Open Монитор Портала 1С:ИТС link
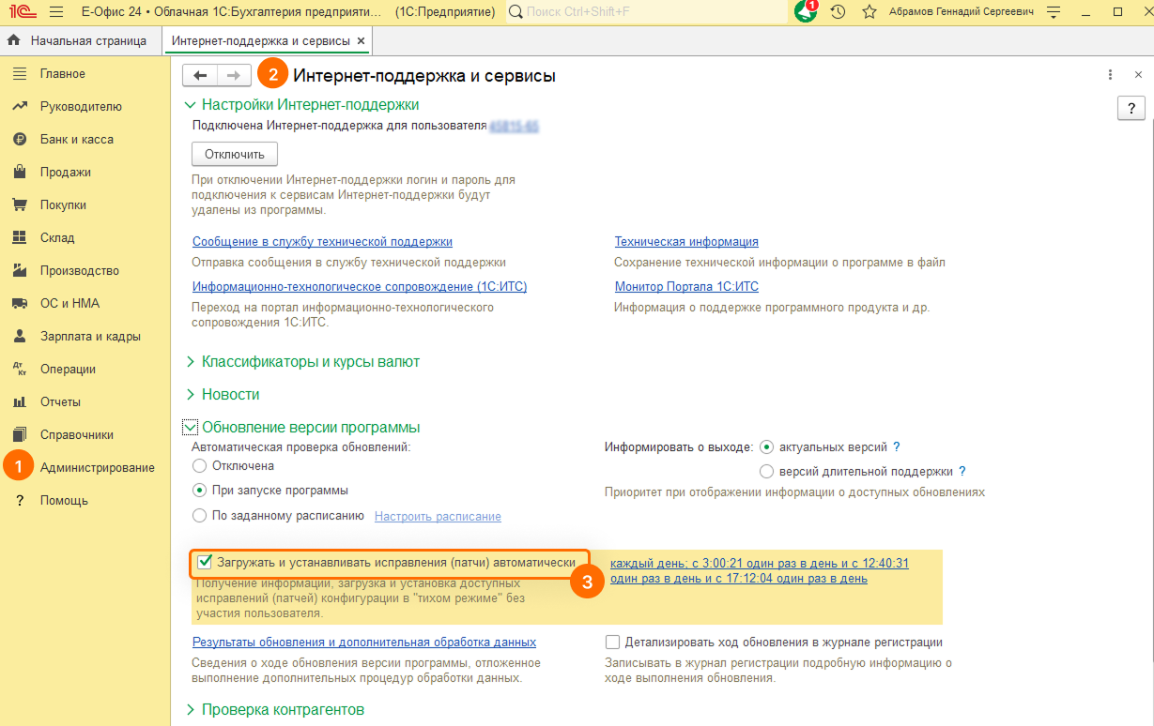 click(686, 287)
